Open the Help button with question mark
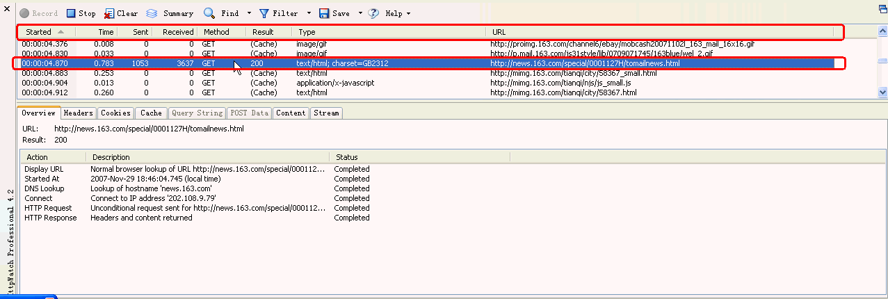The image size is (888, 299). point(386,13)
